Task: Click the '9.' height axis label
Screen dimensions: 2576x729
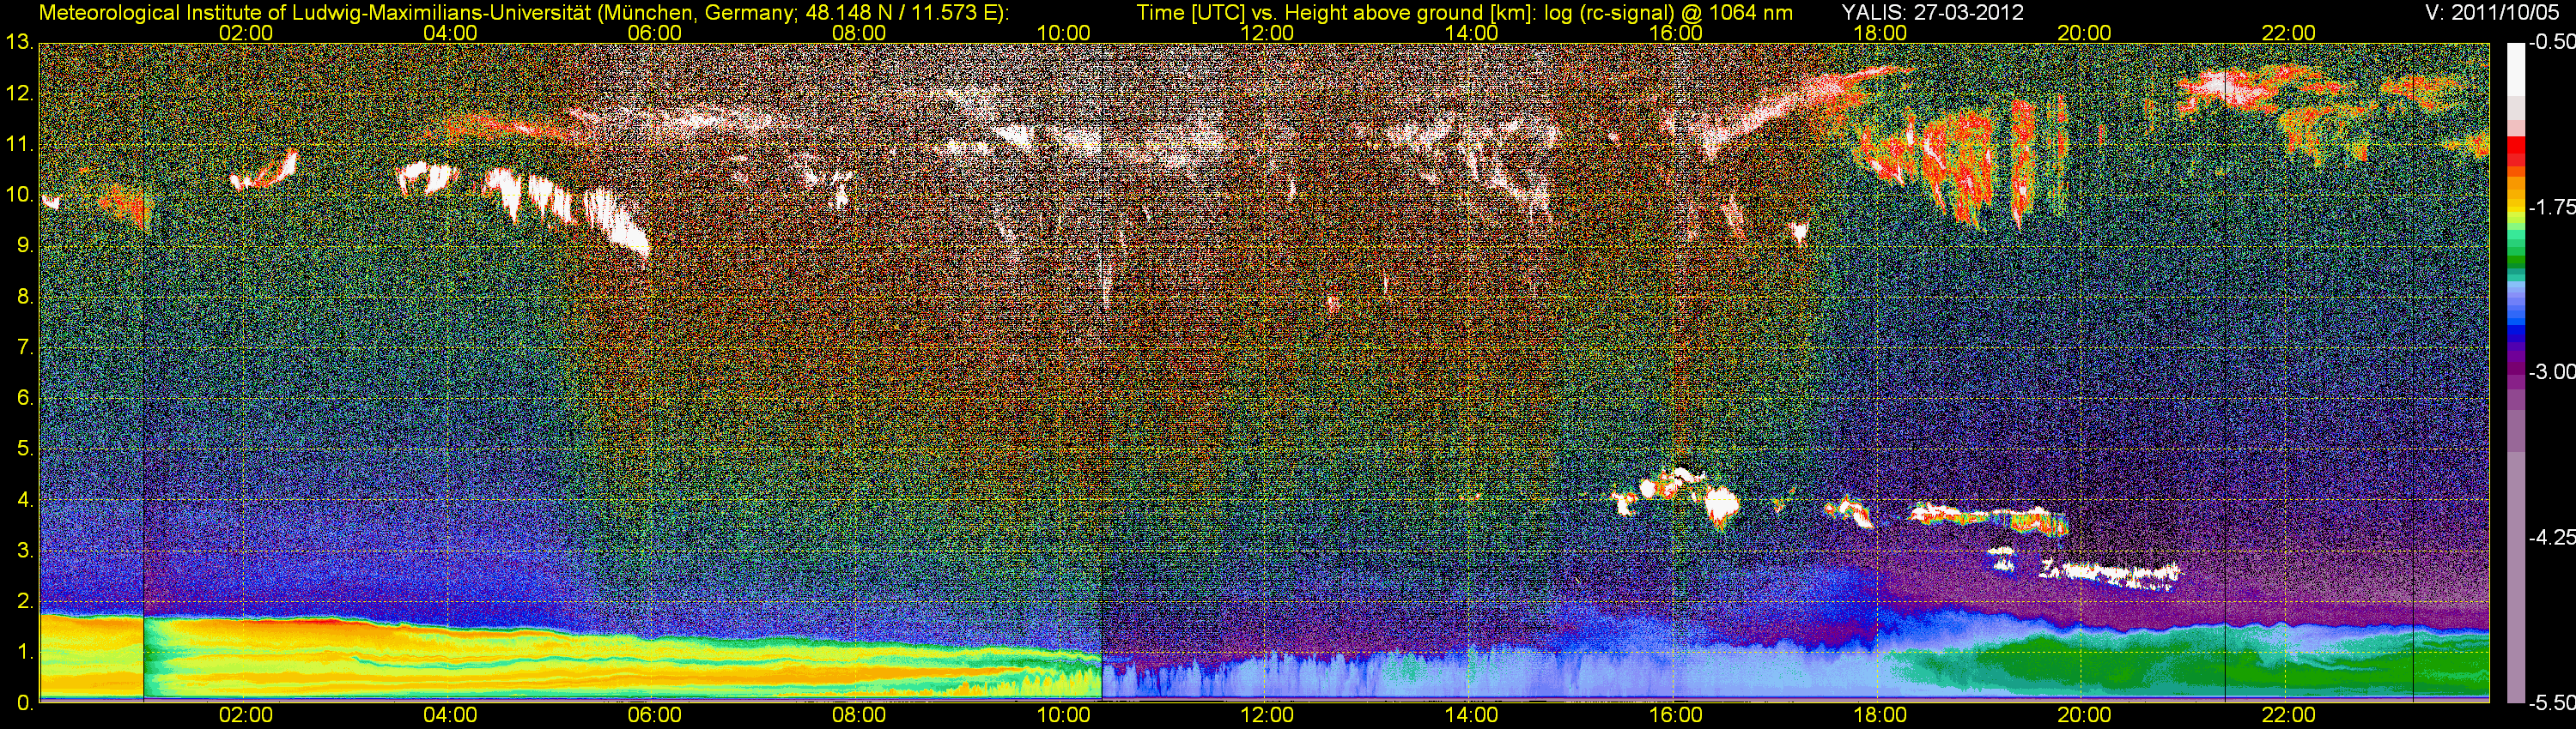Action: [25, 245]
